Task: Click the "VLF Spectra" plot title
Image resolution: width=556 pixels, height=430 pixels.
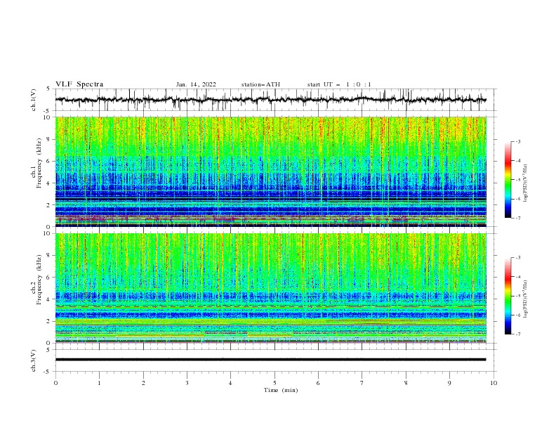Action: [x=79, y=84]
